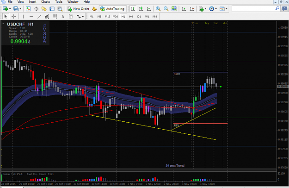This screenshot has width=289, height=188.
Task: Select the Cursor arrow tool
Action: 6,17
